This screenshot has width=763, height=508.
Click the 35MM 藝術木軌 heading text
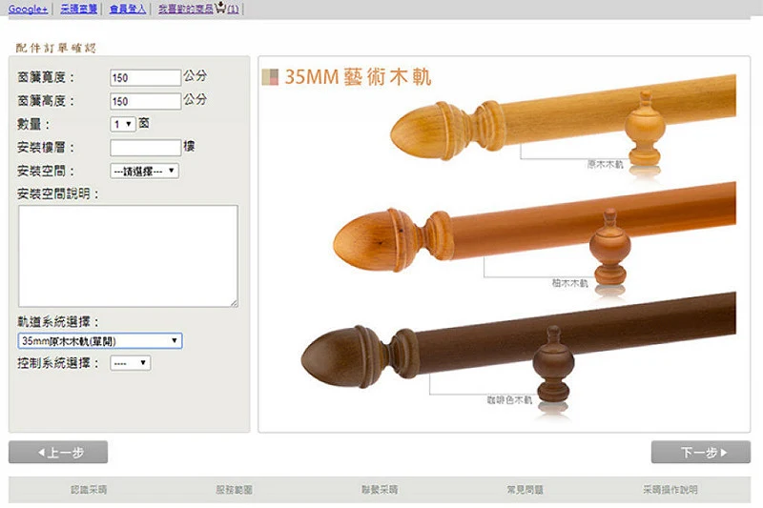tap(358, 77)
